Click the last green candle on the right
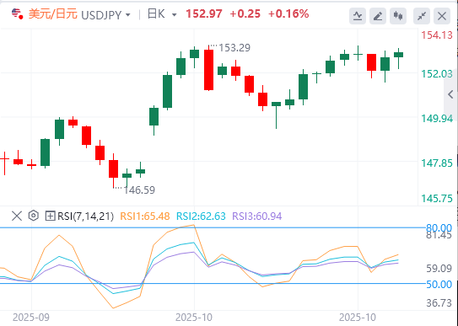The image size is (458, 326). click(x=398, y=55)
